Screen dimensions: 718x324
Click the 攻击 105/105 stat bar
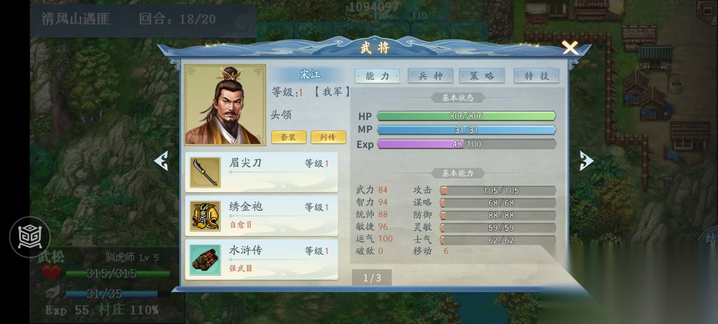pos(498,190)
